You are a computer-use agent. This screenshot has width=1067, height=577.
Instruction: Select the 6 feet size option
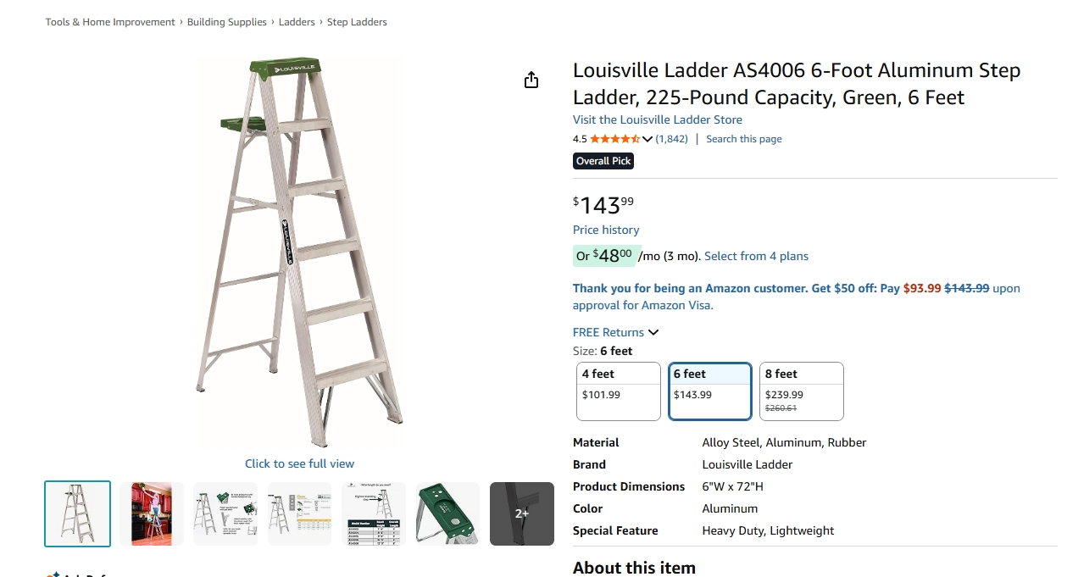[x=709, y=391]
